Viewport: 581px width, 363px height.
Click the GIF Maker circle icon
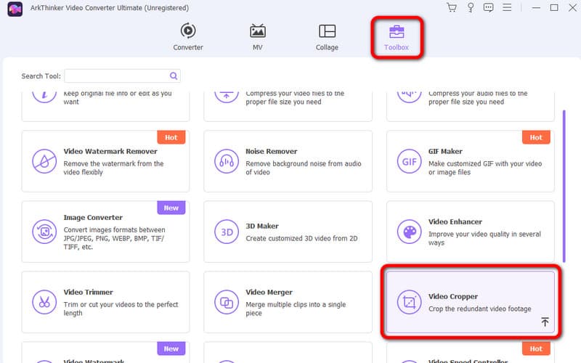click(409, 161)
